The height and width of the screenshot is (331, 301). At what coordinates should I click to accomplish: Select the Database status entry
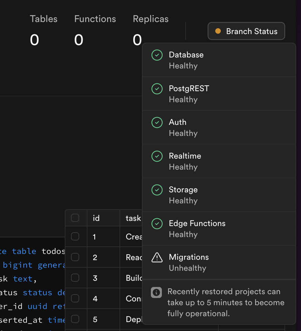(186, 60)
